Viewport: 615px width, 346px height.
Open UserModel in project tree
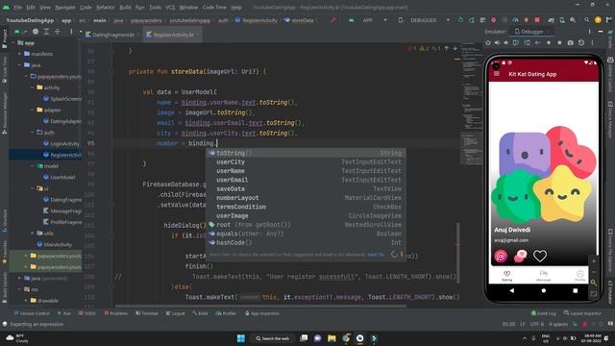(x=59, y=177)
